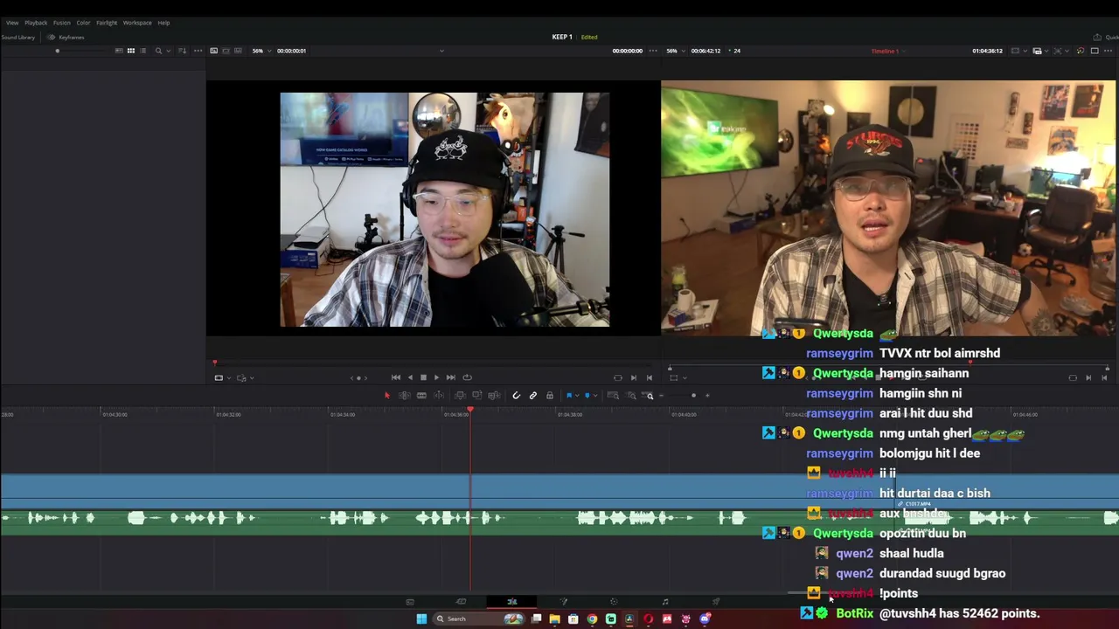Open the Fairlight menu

coord(107,23)
